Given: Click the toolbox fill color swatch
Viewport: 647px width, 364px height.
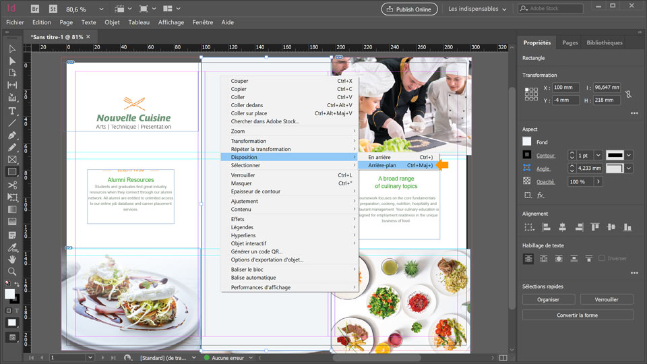Looking at the screenshot, I should pos(9,294).
